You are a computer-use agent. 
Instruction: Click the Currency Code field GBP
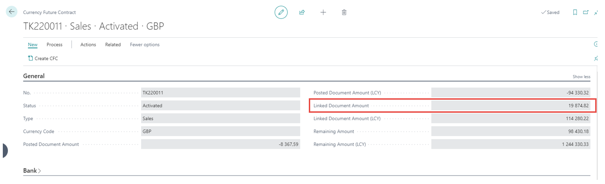[221, 132]
